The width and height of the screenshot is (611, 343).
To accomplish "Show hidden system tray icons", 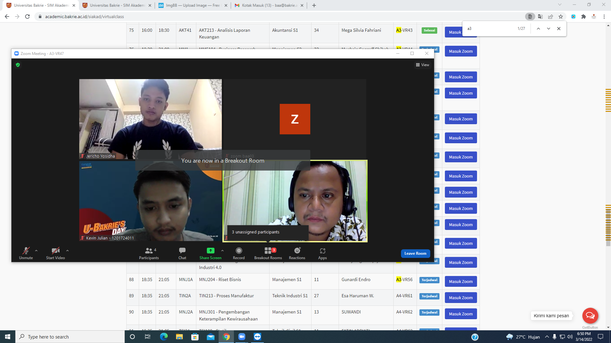I will click(547, 337).
